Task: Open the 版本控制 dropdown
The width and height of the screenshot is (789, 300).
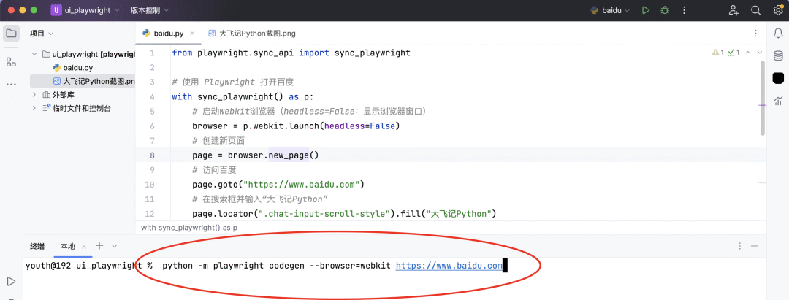Action: (150, 10)
